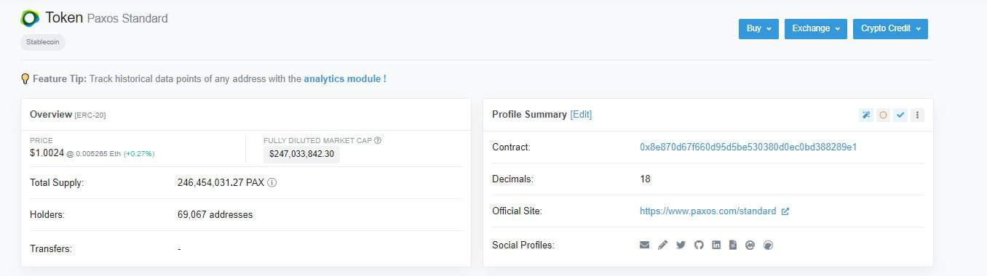Image resolution: width=987 pixels, height=276 pixels.
Task: Click the blue checkmark verified icon
Action: [x=900, y=115]
